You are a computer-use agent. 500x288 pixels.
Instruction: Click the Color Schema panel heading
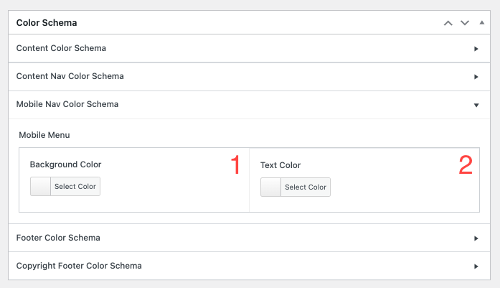tap(47, 23)
